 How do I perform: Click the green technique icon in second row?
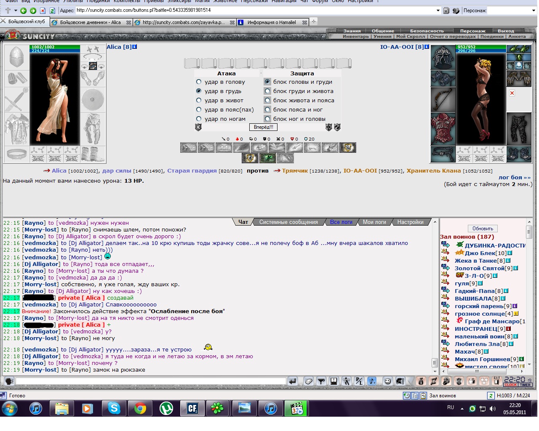click(268, 158)
